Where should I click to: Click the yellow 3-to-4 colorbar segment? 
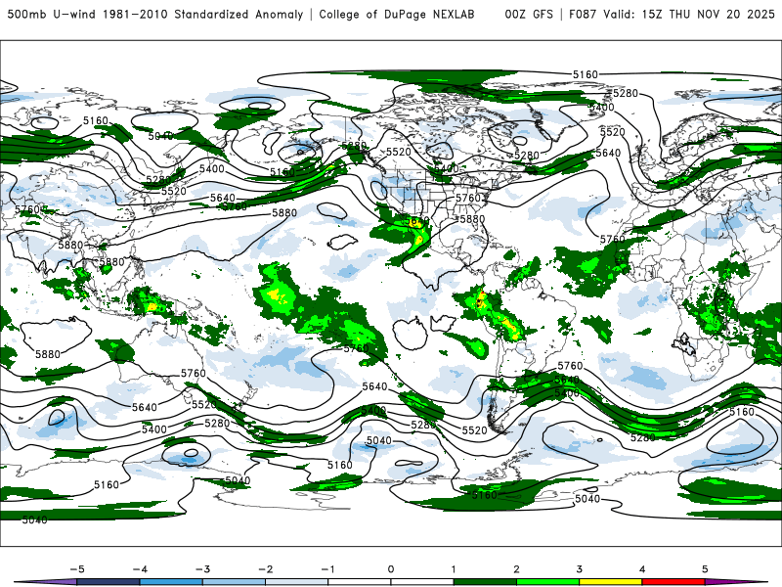pyautogui.click(x=611, y=582)
